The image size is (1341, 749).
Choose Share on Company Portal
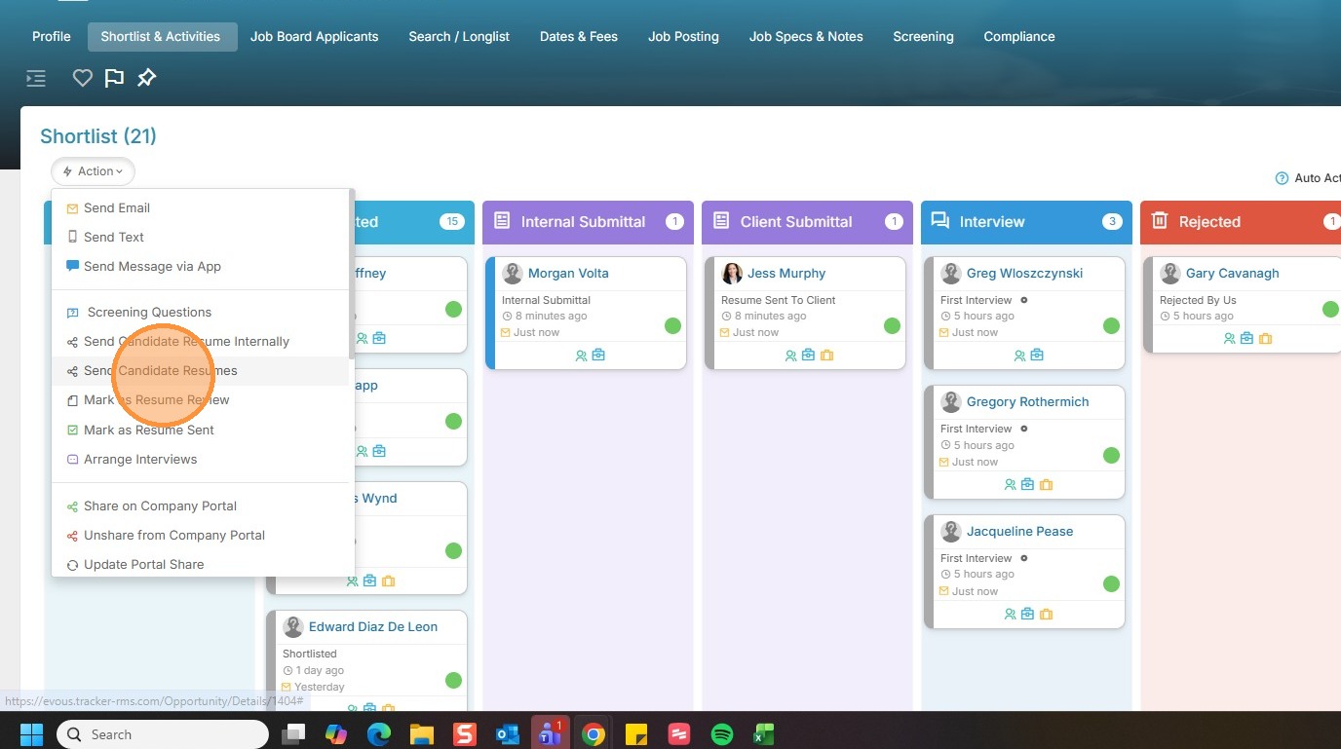pyautogui.click(x=160, y=506)
